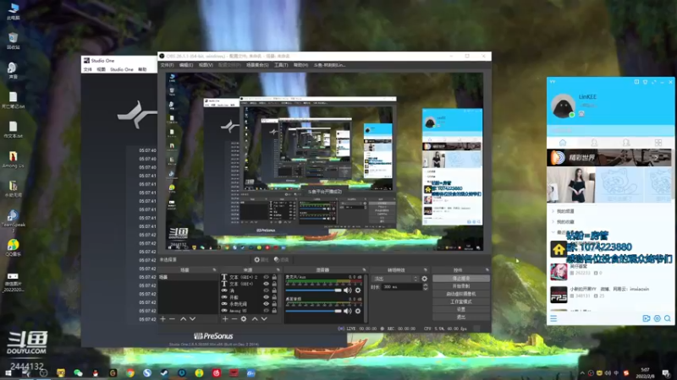Open 帮助(H) menu in OBS
This screenshot has width=677, height=380.
pyautogui.click(x=301, y=65)
